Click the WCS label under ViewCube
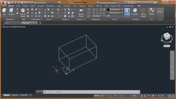 [x=167, y=46]
